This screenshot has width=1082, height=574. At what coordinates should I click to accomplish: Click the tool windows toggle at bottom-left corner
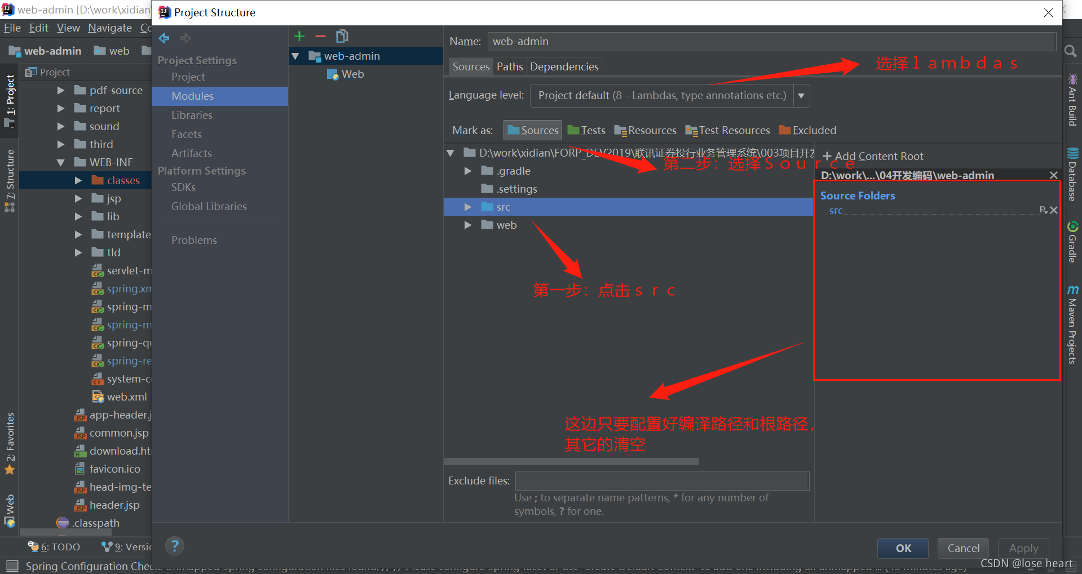(12, 566)
